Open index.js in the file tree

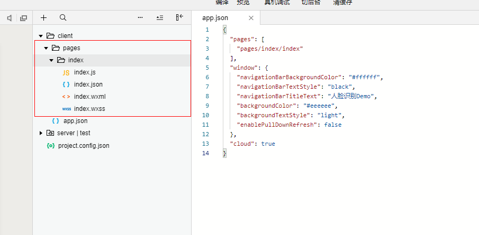(x=84, y=72)
